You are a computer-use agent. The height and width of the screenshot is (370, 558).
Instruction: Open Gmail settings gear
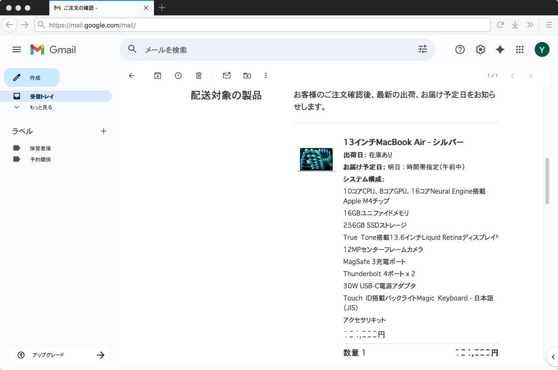pyautogui.click(x=480, y=49)
